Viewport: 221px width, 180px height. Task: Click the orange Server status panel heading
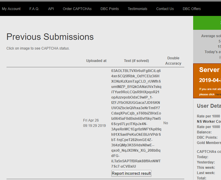click(x=209, y=70)
